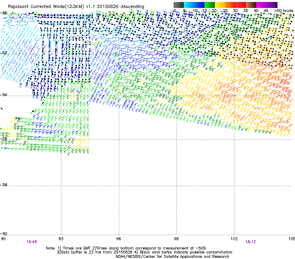This screenshot has width=295, height=259.
Task: Click the gray 0-5 knots legend swatch
Action: pyautogui.click(x=179, y=5)
